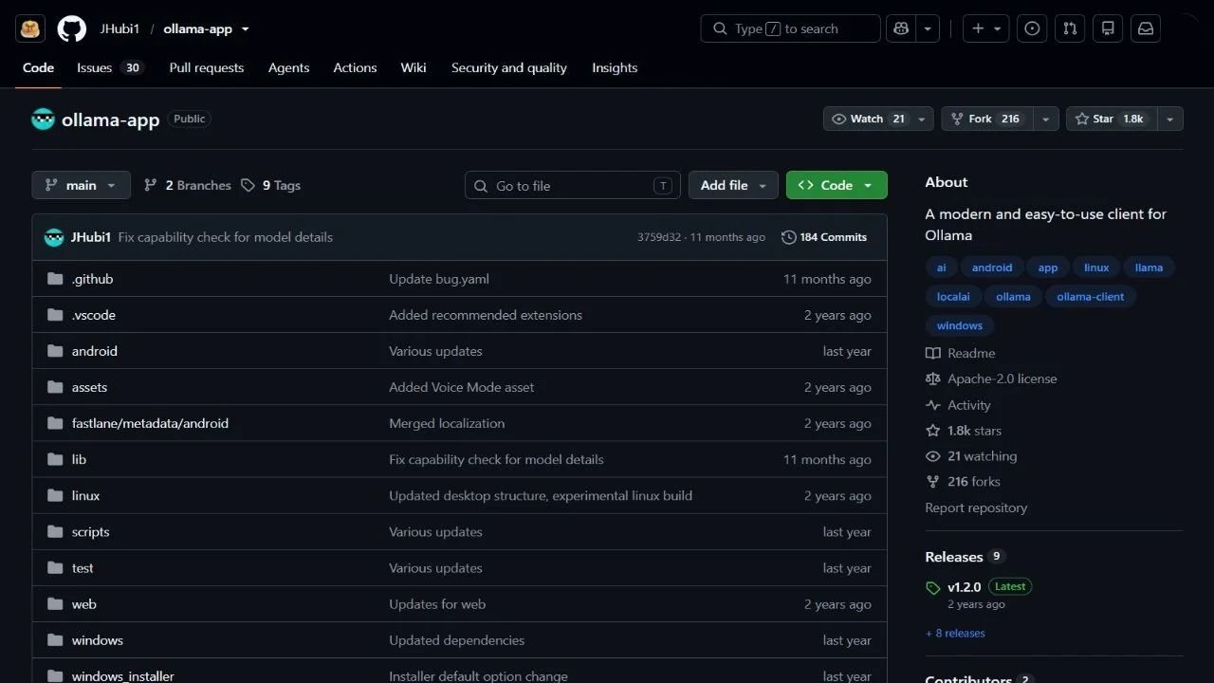This screenshot has height=683, width=1214.
Task: Open the create new plus dropdown
Action: [x=986, y=28]
